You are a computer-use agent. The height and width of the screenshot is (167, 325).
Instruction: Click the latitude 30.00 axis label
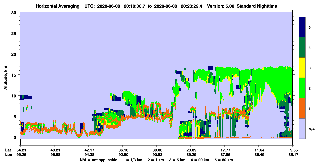coord(156,150)
